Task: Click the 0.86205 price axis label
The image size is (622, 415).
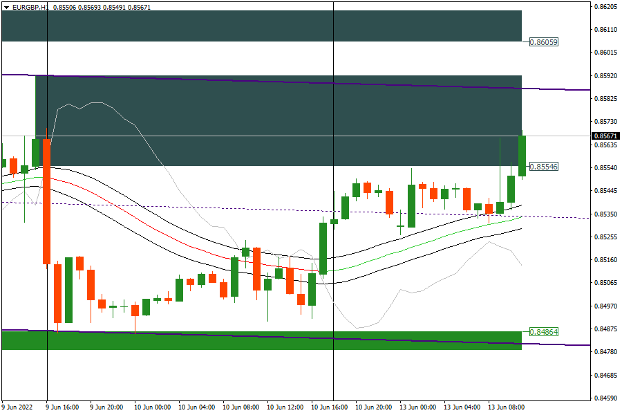Action: tap(605, 7)
